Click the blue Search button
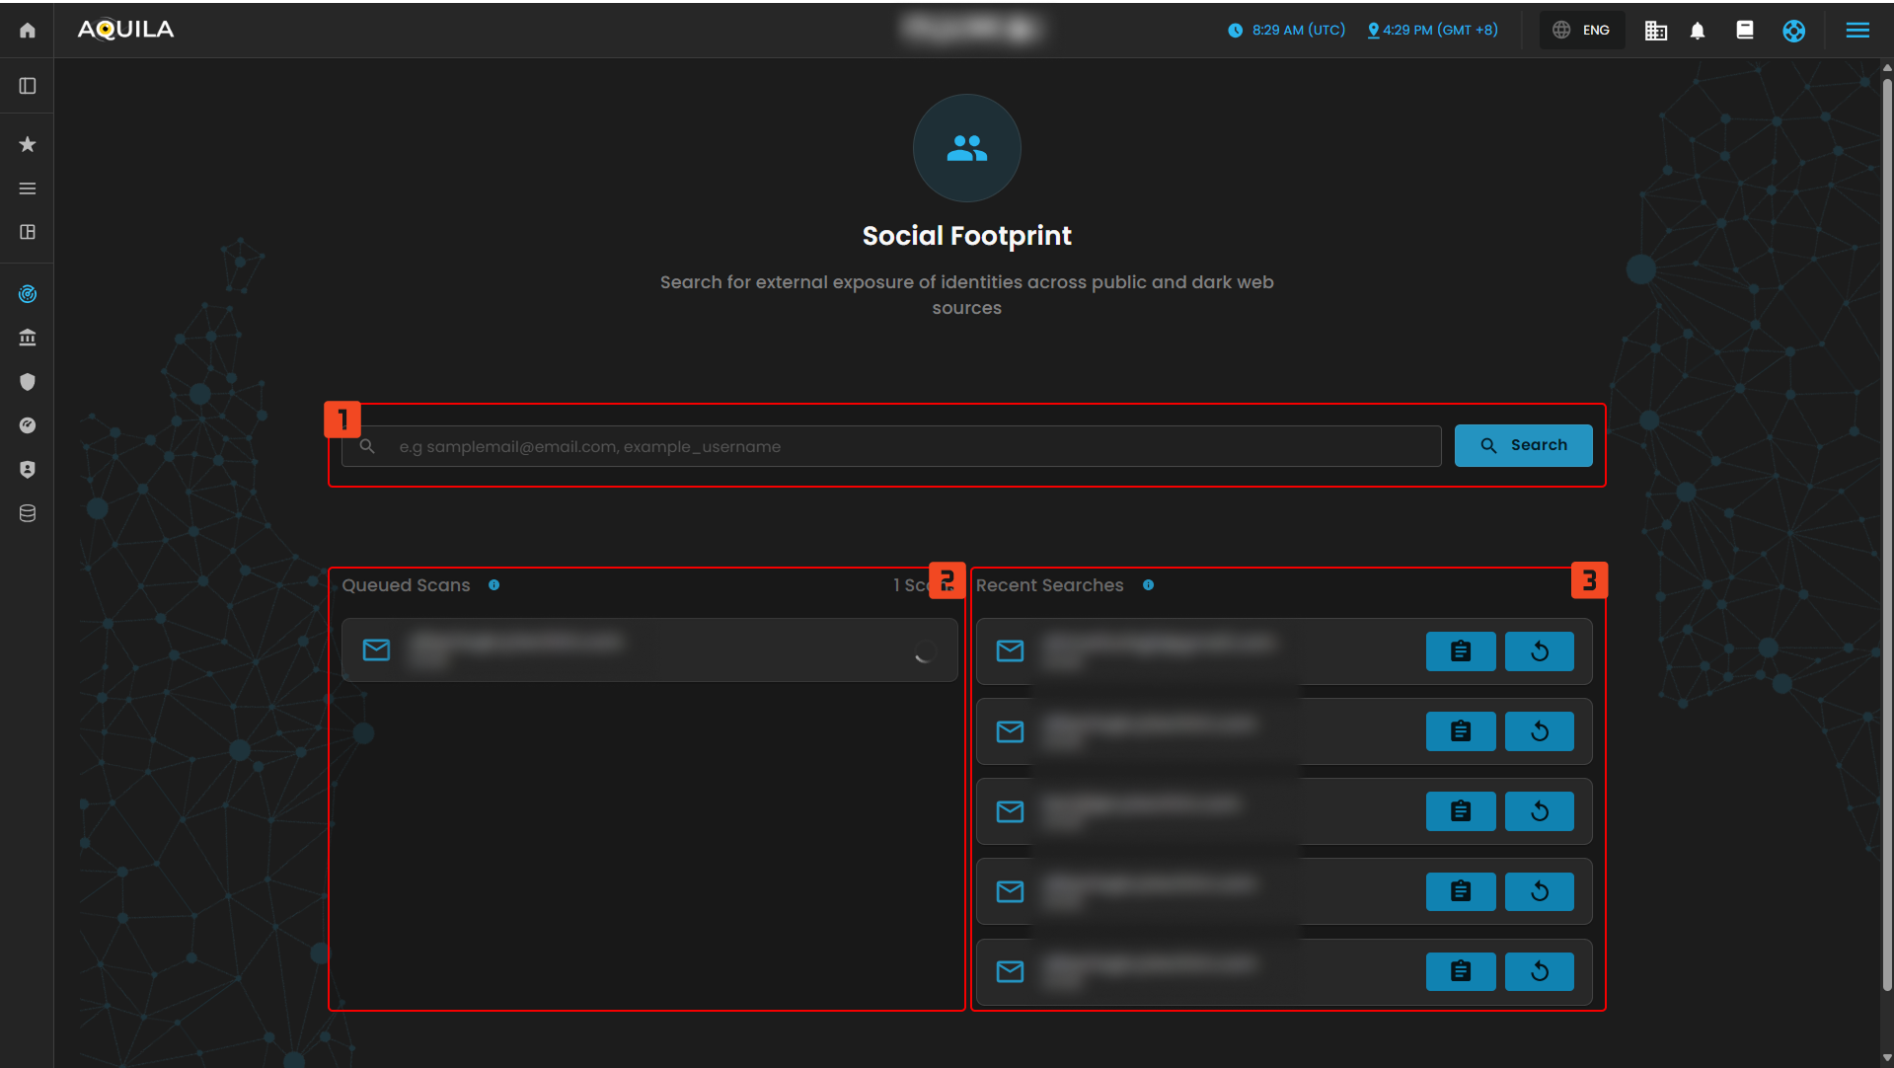The image size is (1894, 1068). point(1523,445)
